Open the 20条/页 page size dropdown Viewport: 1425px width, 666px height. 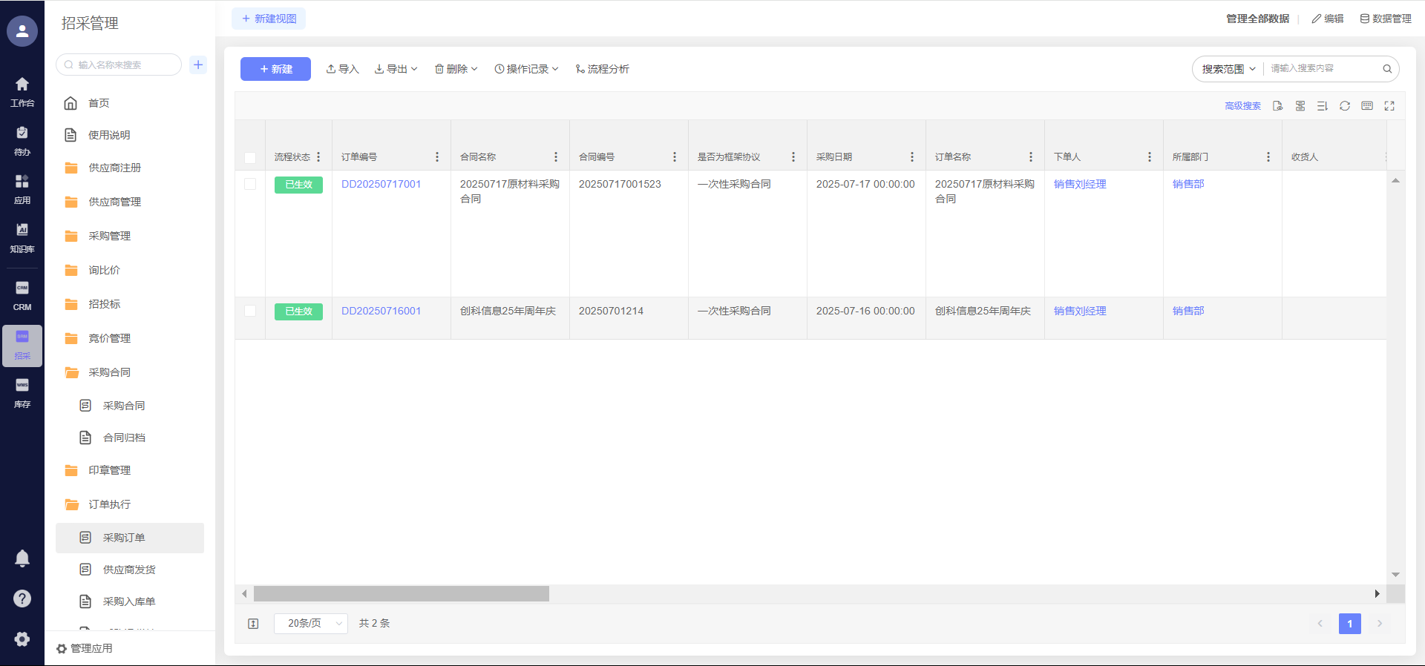click(x=311, y=624)
